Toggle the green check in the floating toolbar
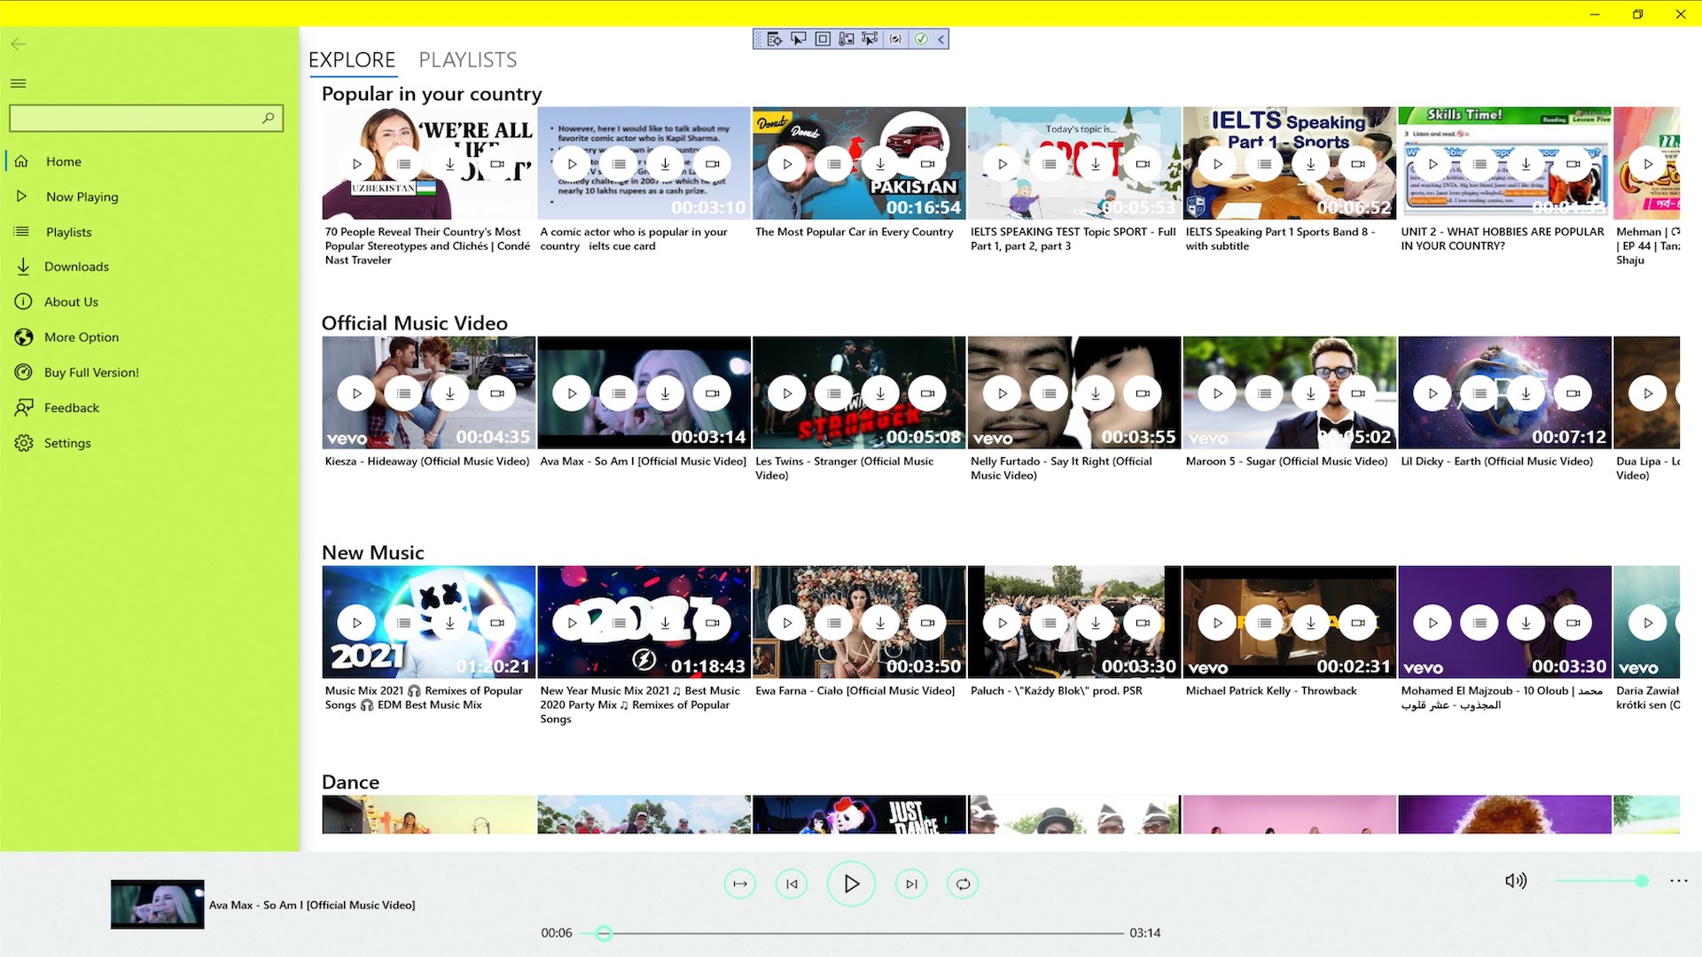 (921, 38)
